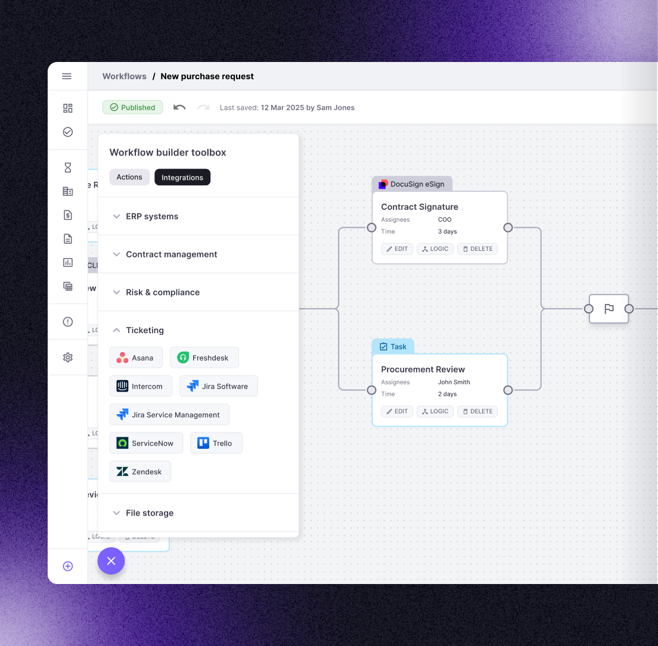This screenshot has height=646, width=658.
Task: Click the Task clipboard icon on node tab
Action: (x=384, y=346)
